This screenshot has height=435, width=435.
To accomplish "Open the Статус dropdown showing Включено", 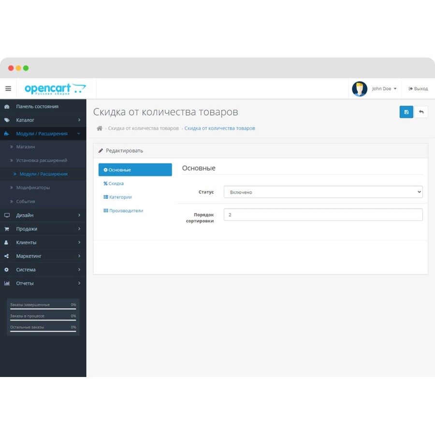I will 323,192.
